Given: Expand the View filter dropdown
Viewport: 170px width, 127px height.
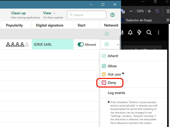Looking at the screenshot, I should [49, 13].
